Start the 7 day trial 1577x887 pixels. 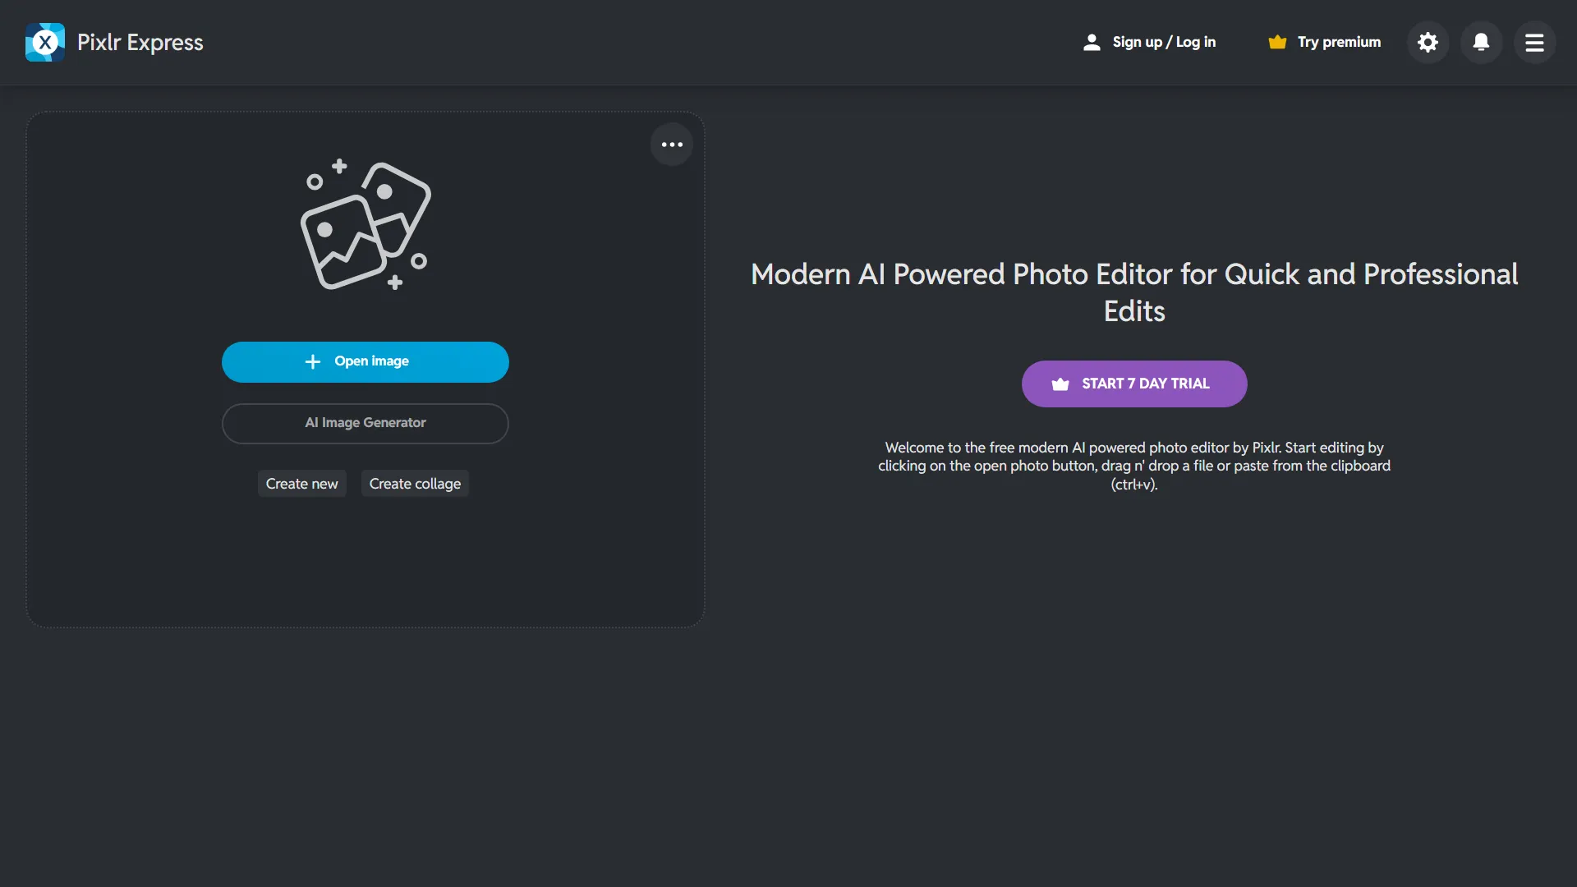click(1134, 384)
